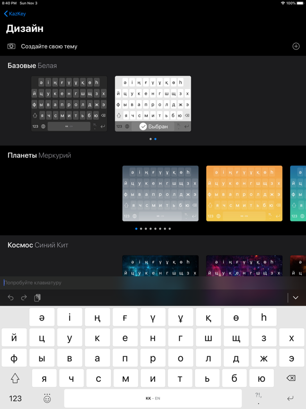The height and width of the screenshot is (409, 306).
Task: Tap the ы key
Action: (x=42, y=358)
